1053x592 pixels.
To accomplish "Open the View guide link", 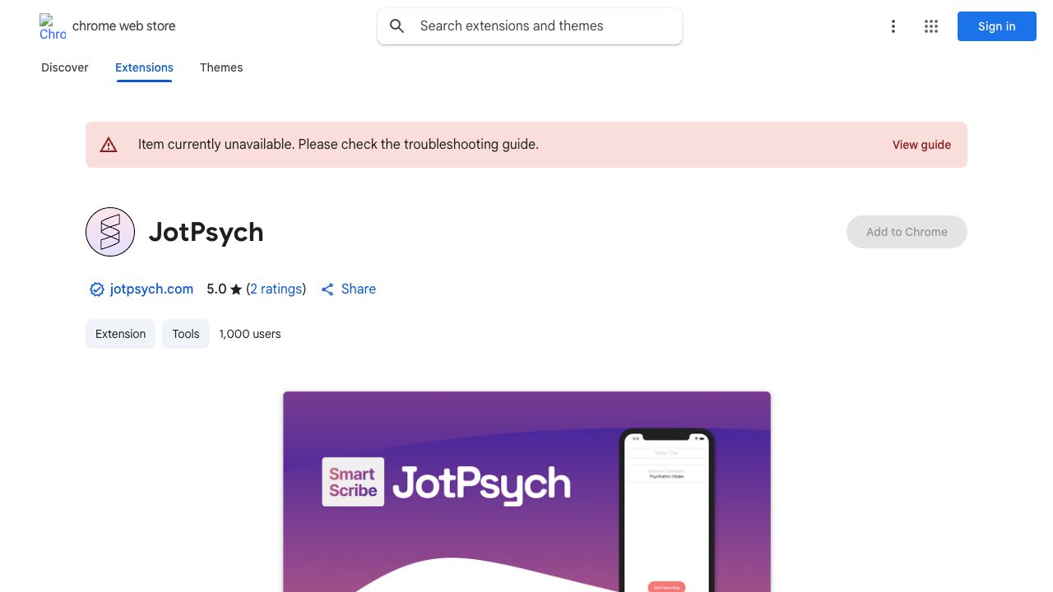I will tap(921, 145).
